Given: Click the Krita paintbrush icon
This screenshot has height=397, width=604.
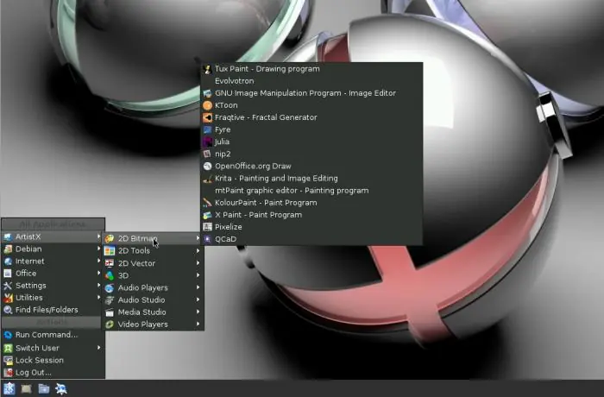Looking at the screenshot, I should [x=207, y=179].
